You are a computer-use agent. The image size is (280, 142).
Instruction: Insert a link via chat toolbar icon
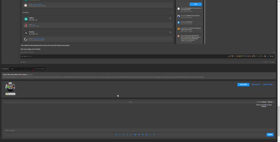[131, 134]
